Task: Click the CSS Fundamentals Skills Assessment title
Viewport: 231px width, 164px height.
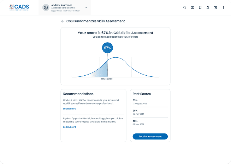Action: (x=95, y=21)
